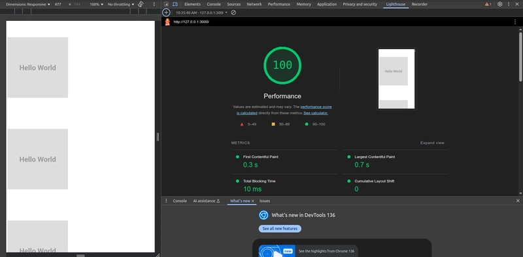The height and width of the screenshot is (257, 523).
Task: Click the inspect element picker icon
Action: click(x=167, y=5)
